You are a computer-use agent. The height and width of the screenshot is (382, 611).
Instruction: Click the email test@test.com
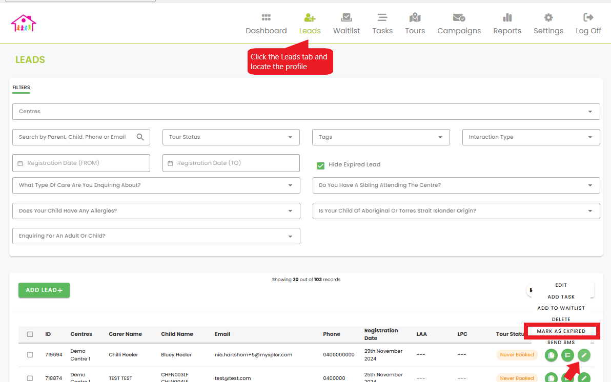(x=233, y=378)
